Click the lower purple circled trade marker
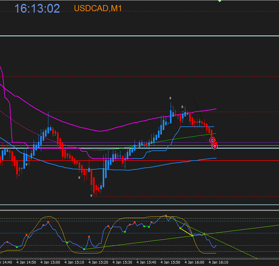Image resolution: width=279 pixels, height=266 pixels. click(215, 146)
